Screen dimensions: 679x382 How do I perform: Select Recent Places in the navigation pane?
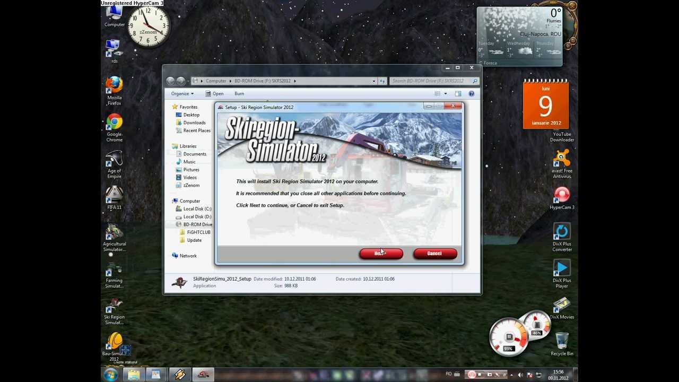[x=193, y=131]
